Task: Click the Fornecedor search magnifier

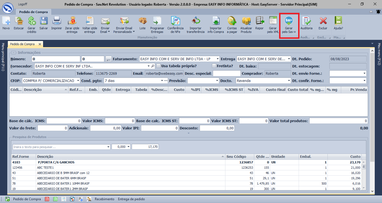Action: pos(153,66)
